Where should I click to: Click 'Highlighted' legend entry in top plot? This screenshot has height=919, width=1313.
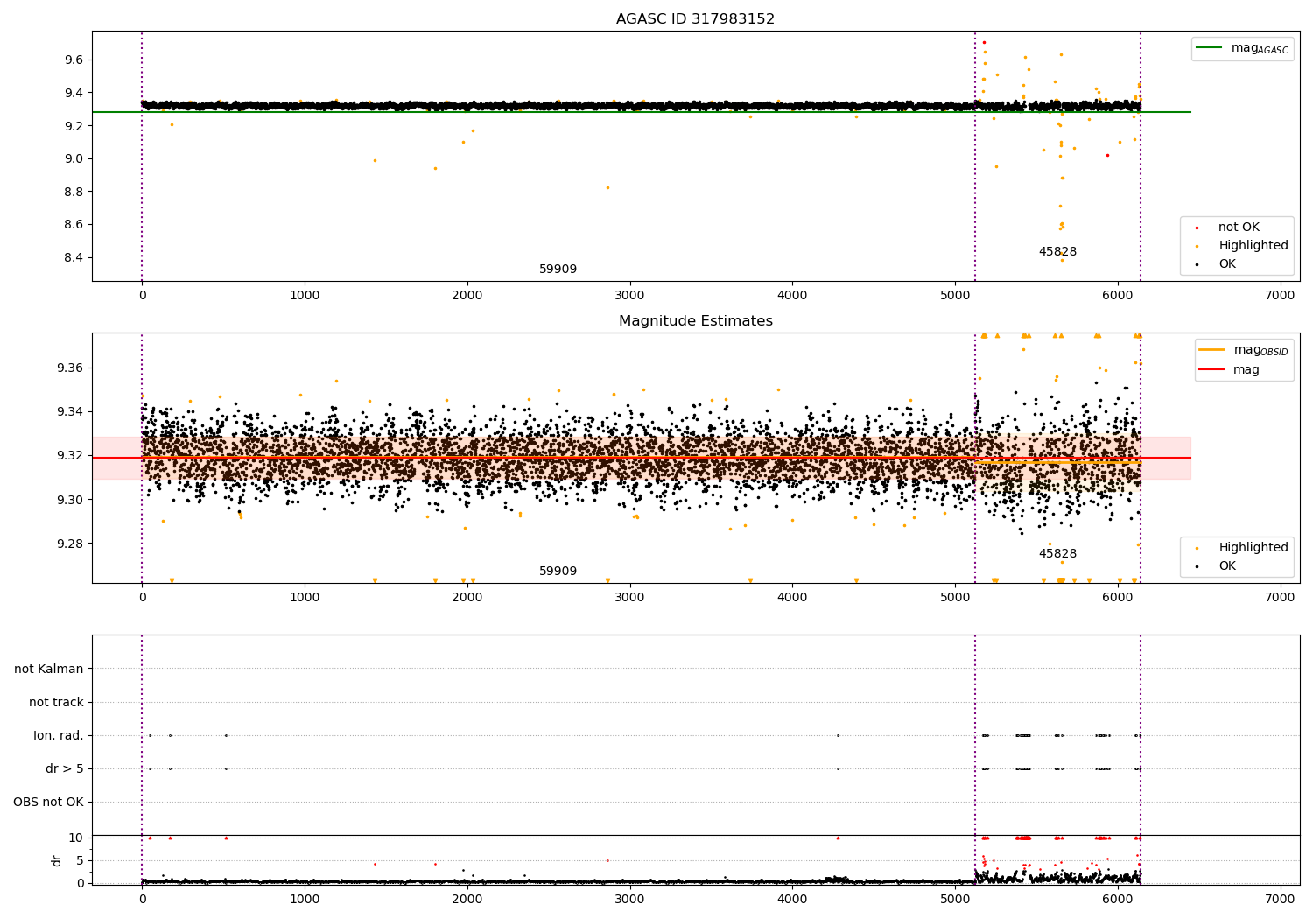coord(1253,246)
